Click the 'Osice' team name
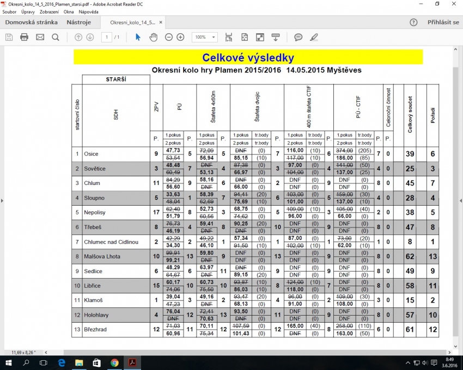Screen dimensions: 463x370 [91, 154]
